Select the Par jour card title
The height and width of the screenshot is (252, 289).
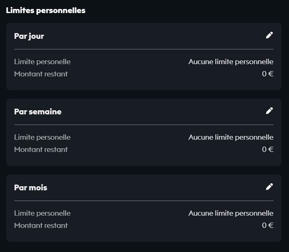tap(29, 36)
